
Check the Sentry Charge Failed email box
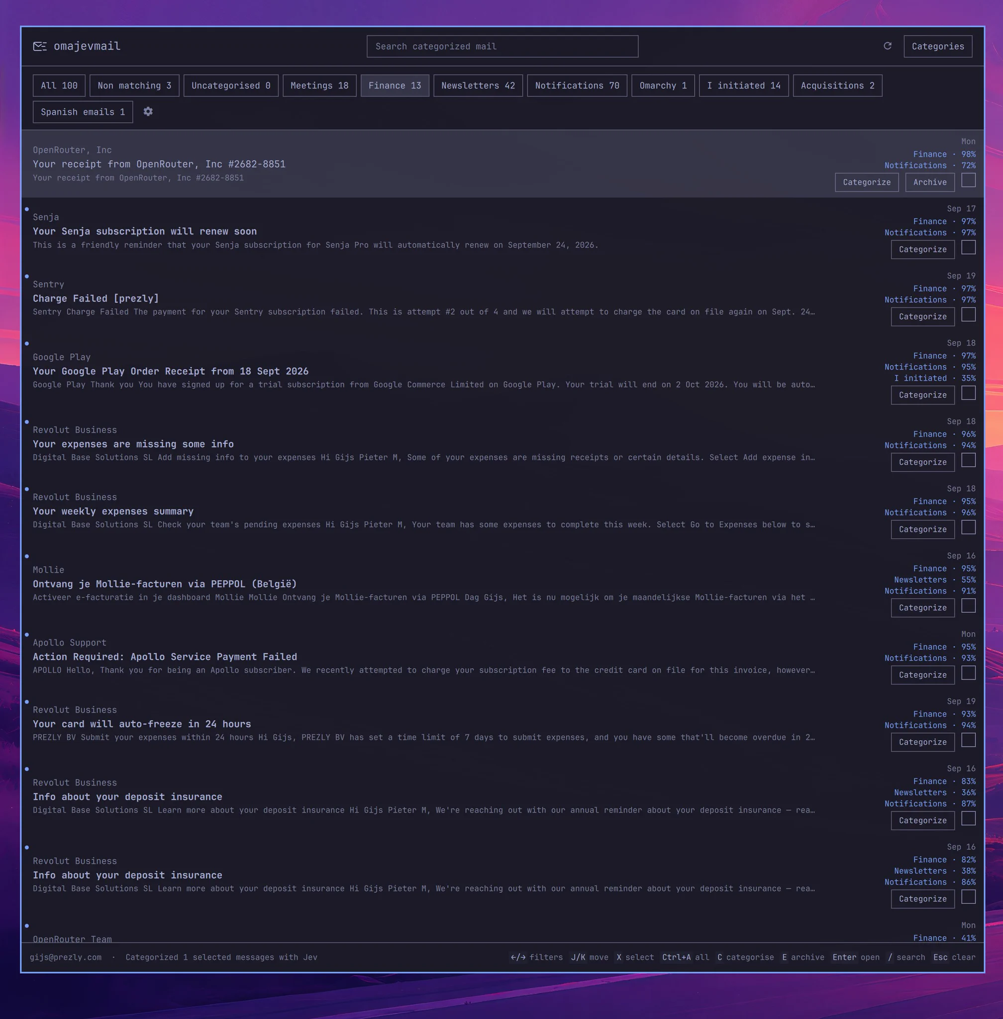tap(968, 314)
